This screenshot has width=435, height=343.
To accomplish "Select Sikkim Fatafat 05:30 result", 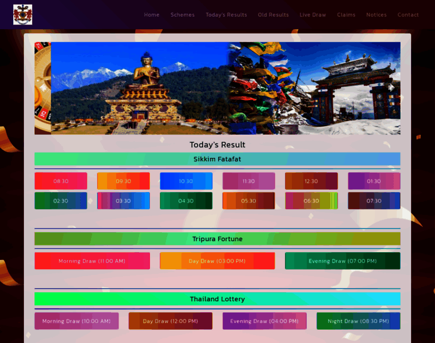I will (249, 201).
